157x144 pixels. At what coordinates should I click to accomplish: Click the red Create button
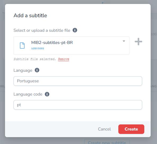click(x=131, y=129)
